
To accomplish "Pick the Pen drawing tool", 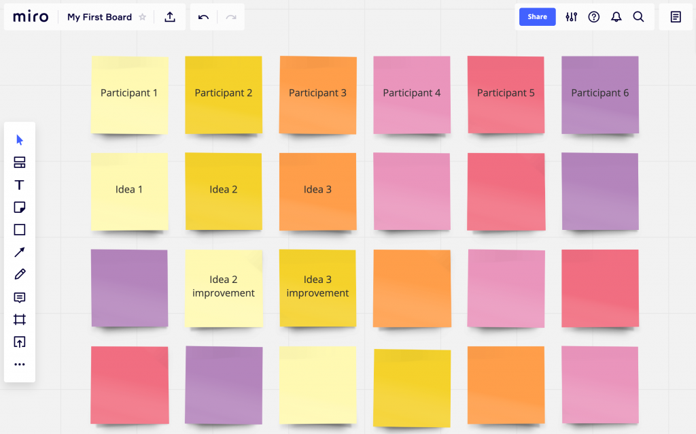I will 19,274.
